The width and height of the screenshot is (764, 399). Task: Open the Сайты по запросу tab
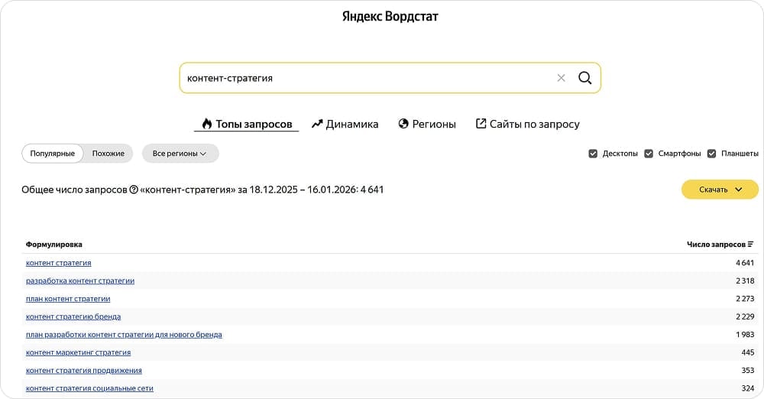(x=528, y=124)
